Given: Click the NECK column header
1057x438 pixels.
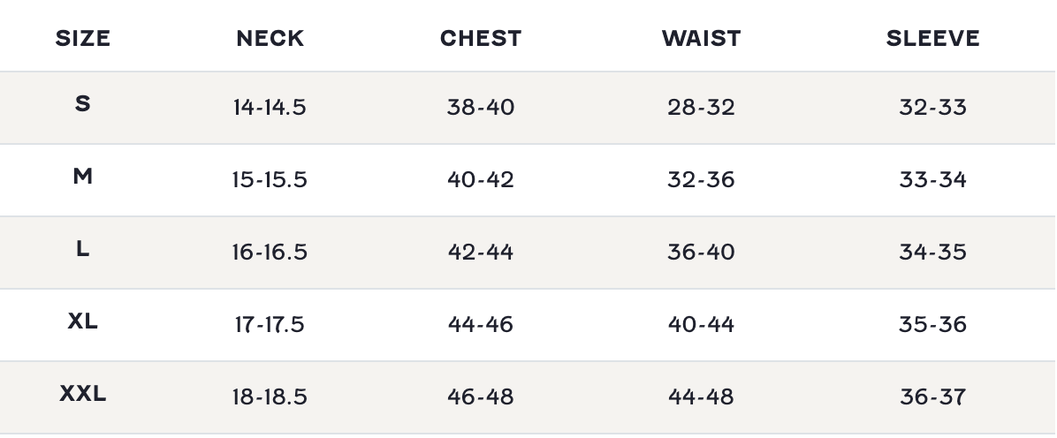Looking at the screenshot, I should pyautogui.click(x=270, y=39).
